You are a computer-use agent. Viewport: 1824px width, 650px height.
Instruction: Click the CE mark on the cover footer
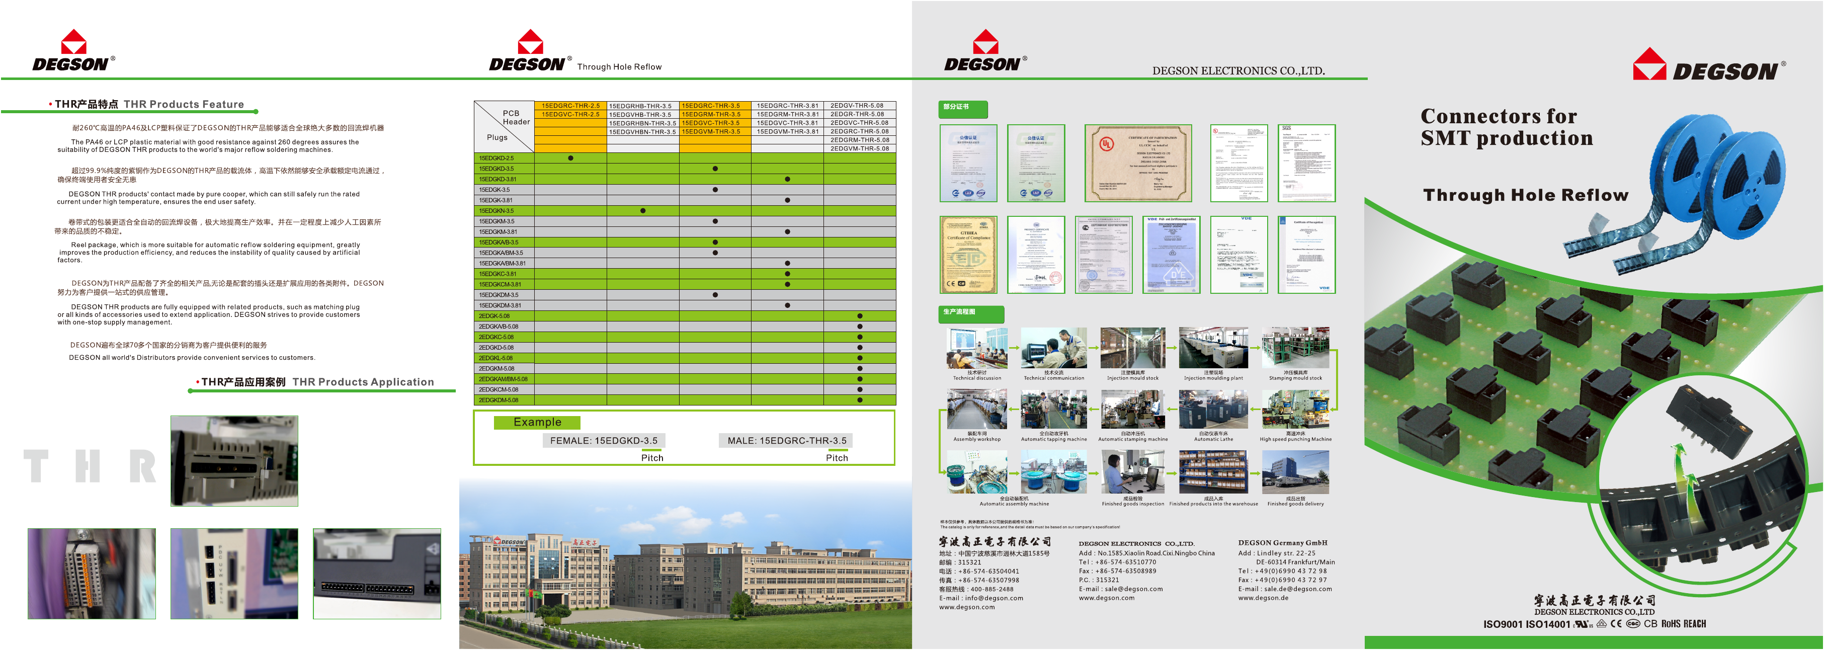(x=1616, y=624)
